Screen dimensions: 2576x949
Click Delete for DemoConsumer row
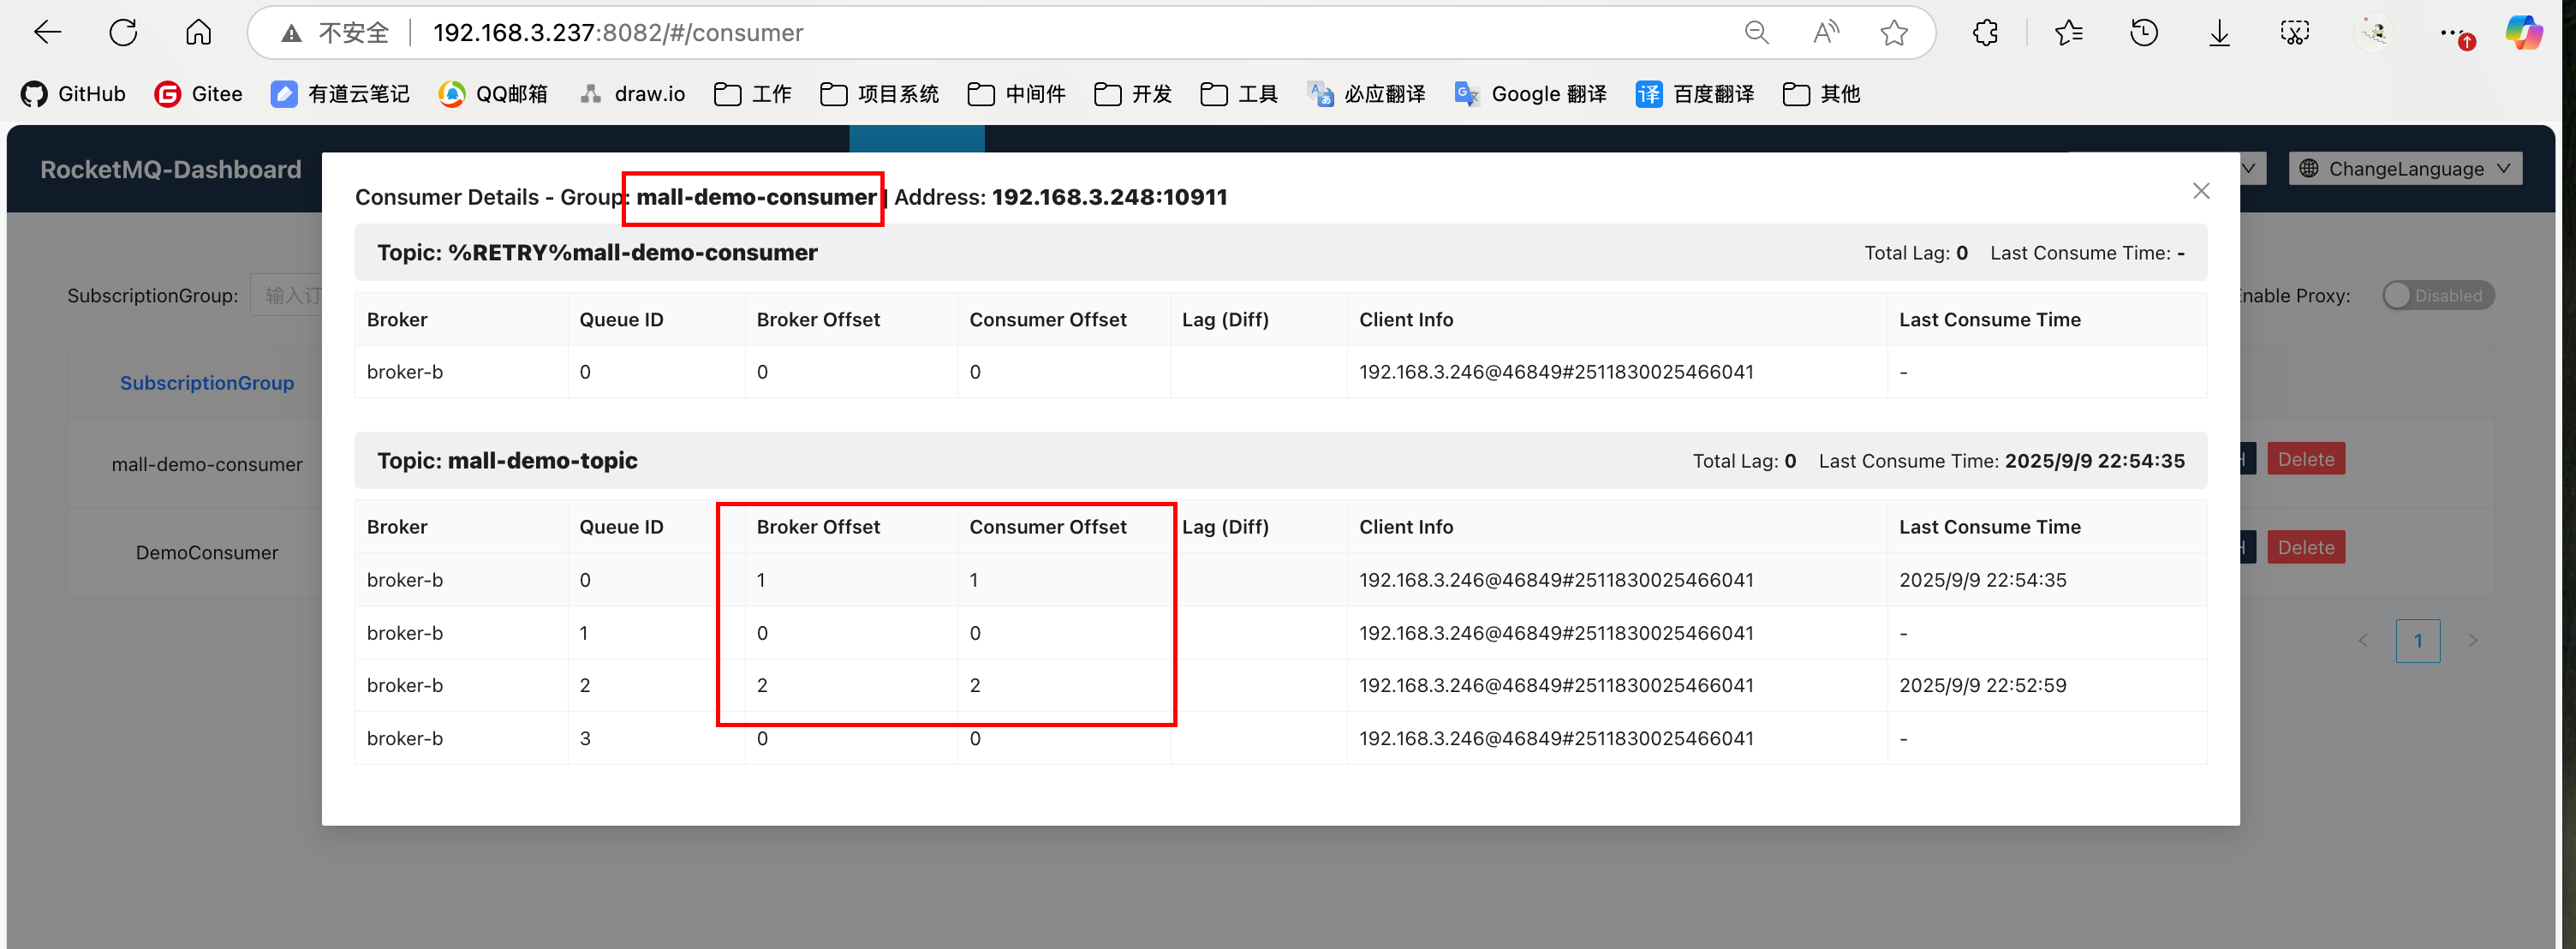pos(2305,547)
